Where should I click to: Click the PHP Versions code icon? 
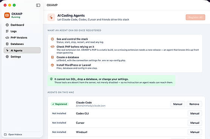(7, 38)
